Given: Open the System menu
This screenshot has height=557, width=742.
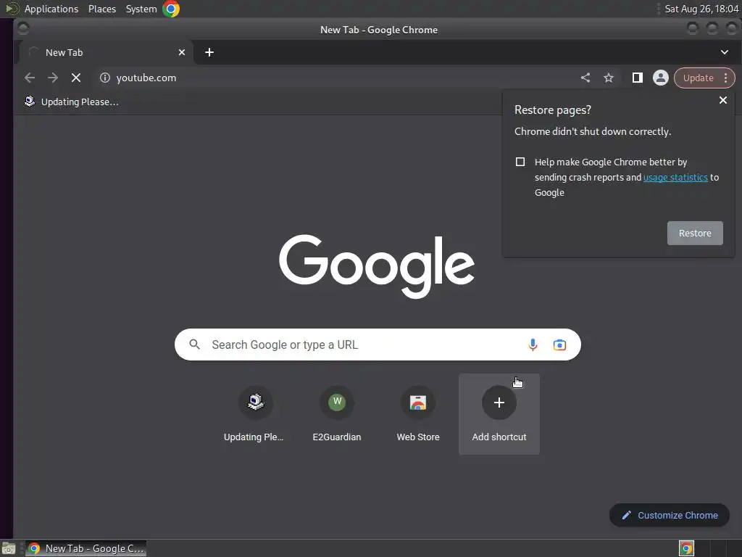Looking at the screenshot, I should (x=141, y=9).
